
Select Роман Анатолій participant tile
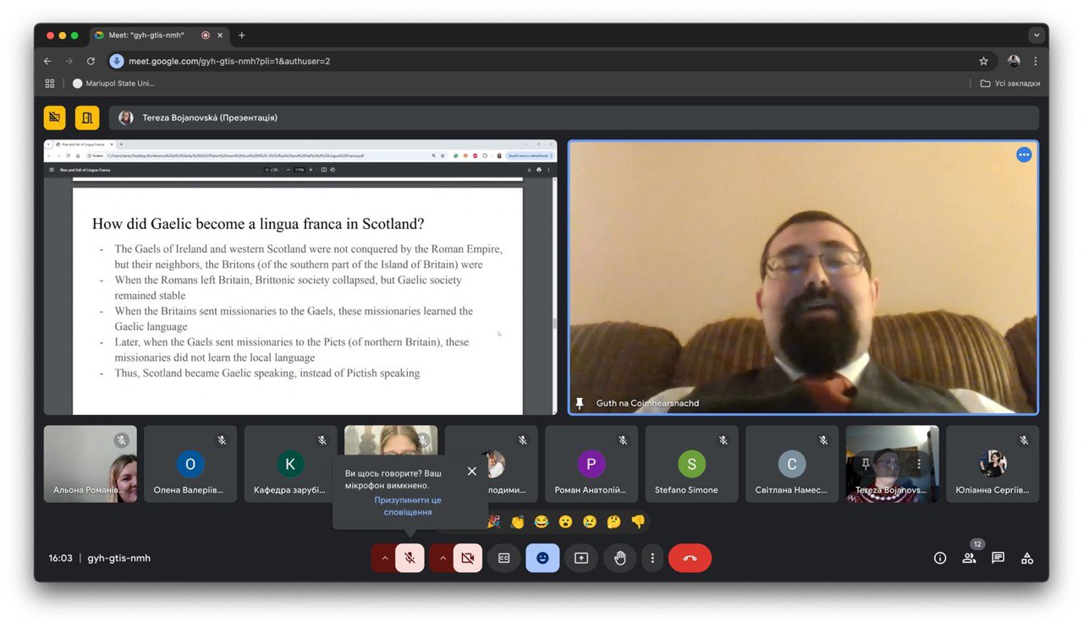point(591,464)
